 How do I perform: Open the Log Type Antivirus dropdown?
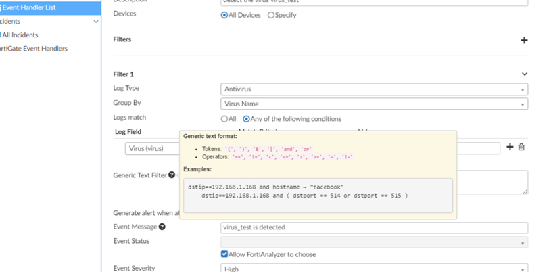(x=374, y=89)
